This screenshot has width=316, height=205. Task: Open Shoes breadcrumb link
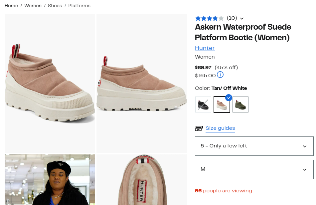[x=55, y=6]
